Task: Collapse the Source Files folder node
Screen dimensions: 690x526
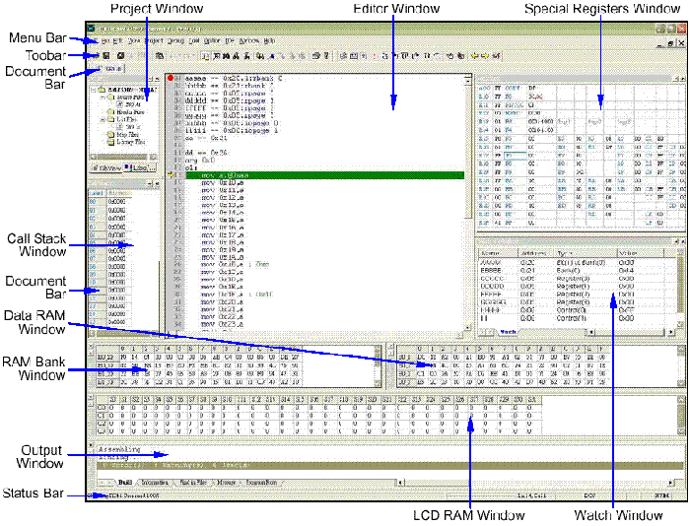Action: [102, 98]
